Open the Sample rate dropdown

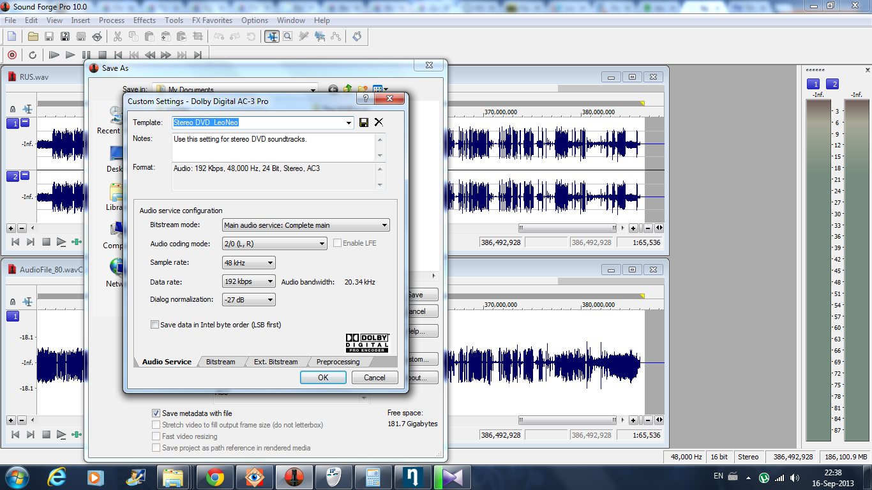[271, 263]
